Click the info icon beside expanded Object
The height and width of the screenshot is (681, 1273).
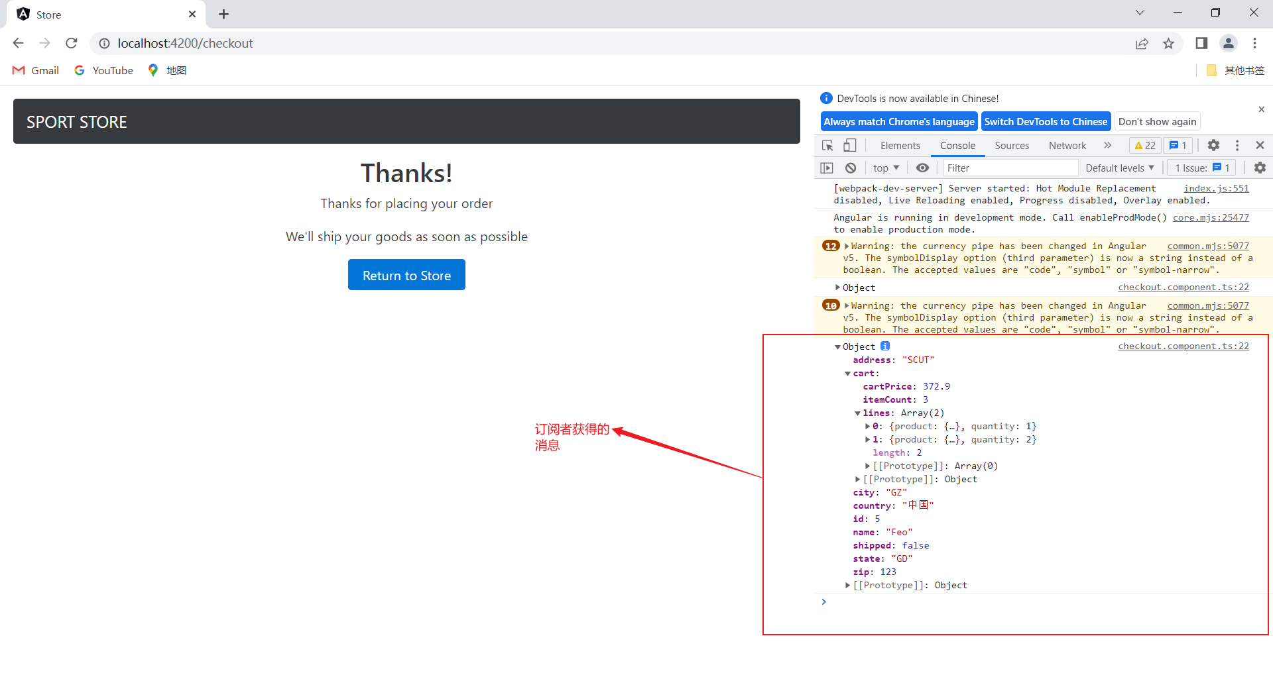click(885, 346)
